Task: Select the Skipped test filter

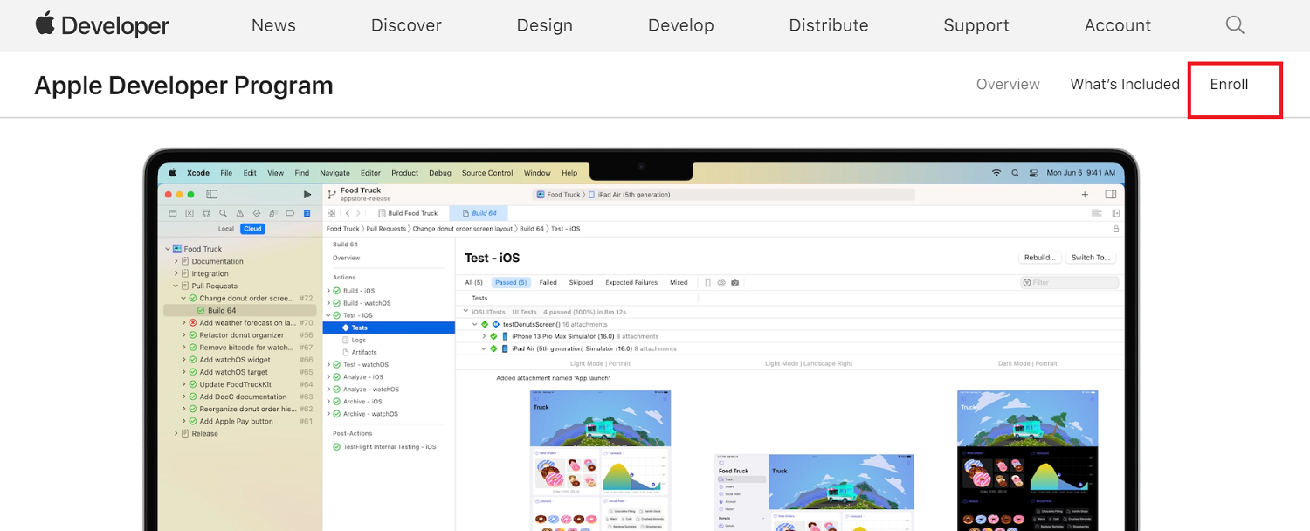Action: (x=582, y=282)
